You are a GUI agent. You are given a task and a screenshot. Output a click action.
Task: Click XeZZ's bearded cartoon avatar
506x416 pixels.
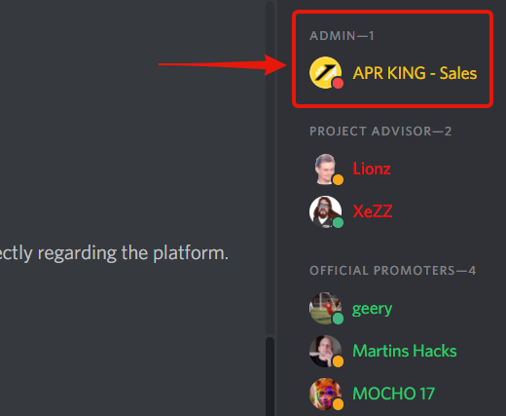325,211
